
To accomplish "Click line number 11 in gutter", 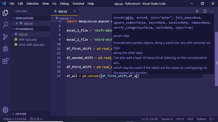I will point(59,49).
